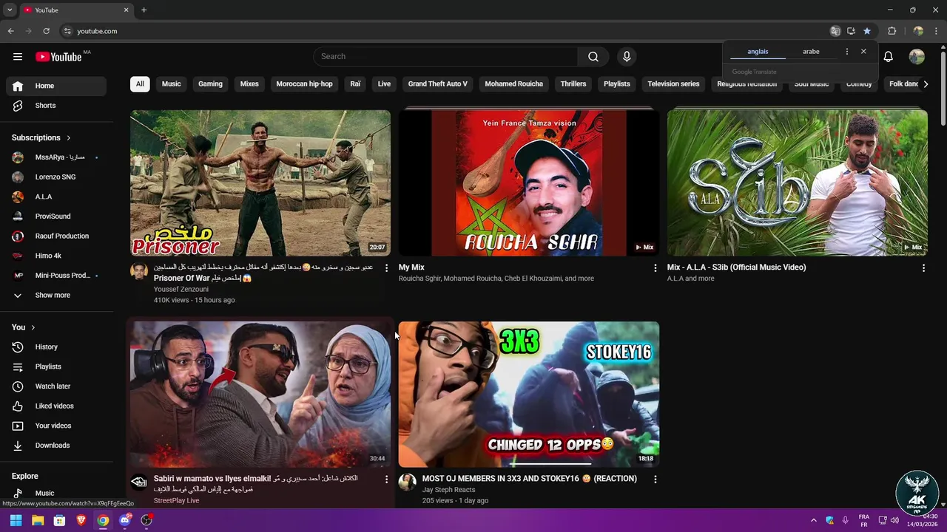Screen dimensions: 947x532
Task: Close the Google Translate popup
Action: tap(863, 52)
